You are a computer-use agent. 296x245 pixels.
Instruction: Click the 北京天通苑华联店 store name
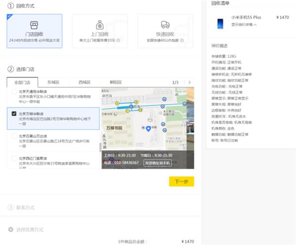[x=33, y=91]
